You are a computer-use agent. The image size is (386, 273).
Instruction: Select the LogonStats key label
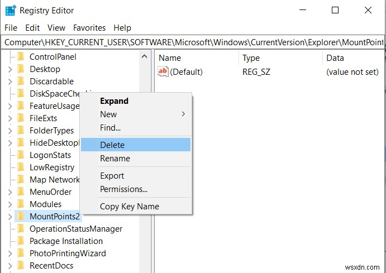tap(50, 155)
